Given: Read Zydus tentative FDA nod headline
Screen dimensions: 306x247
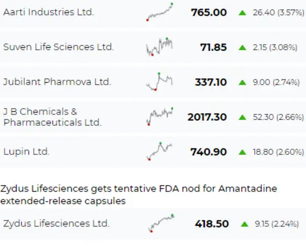Looking at the screenshot, I should point(139,195).
